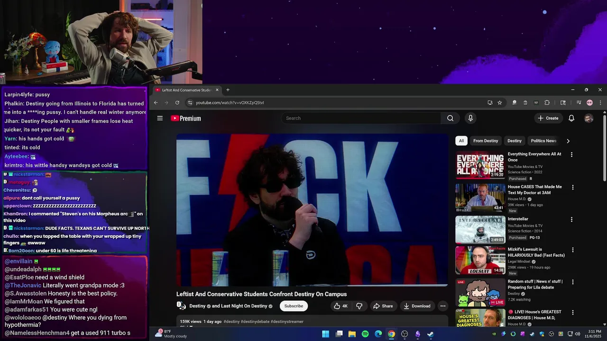This screenshot has height=341, width=607.
Task: Open the Windows Start menu
Action: click(325, 334)
